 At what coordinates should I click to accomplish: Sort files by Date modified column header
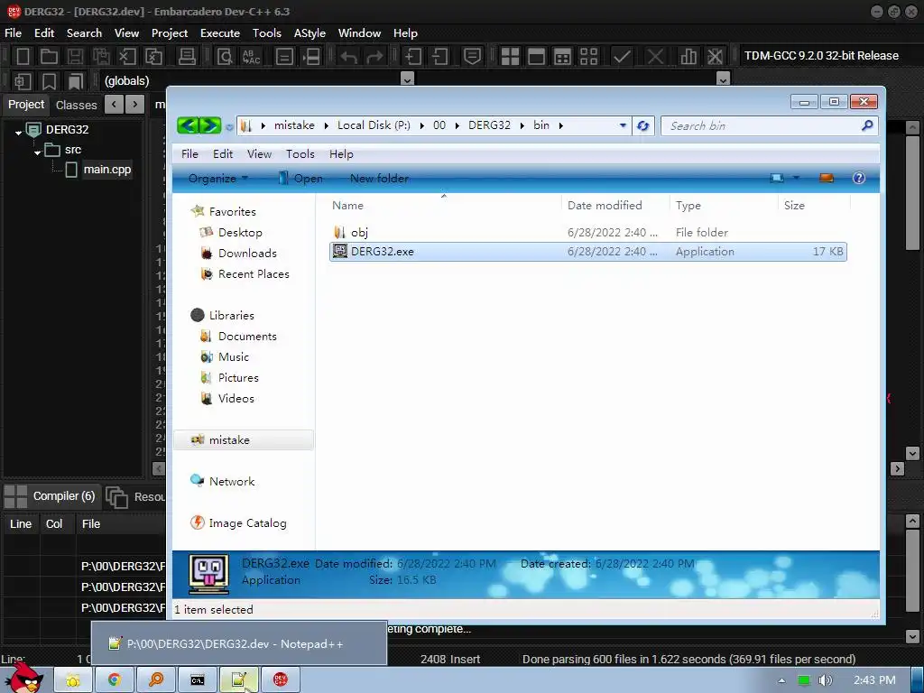605,206
